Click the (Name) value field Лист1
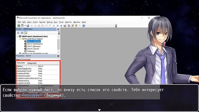199x112 pixels. click(x=49, y=66)
